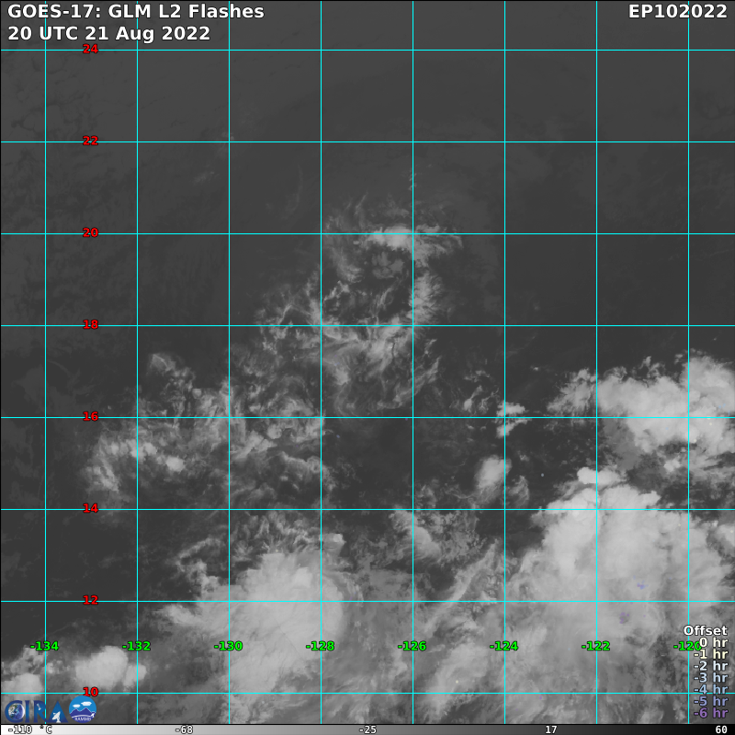This screenshot has height=735, width=735.
Task: Click the globe icon in the corner
Action: 14,712
